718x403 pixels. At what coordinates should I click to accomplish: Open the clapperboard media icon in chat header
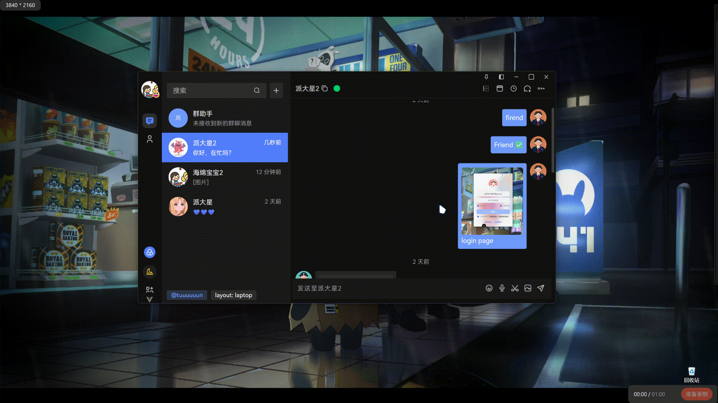[500, 89]
